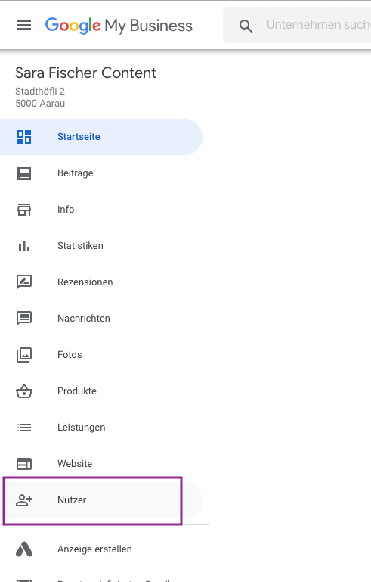Click the Rezensionen review icon
Viewport: 371px width, 582px height.
[24, 282]
